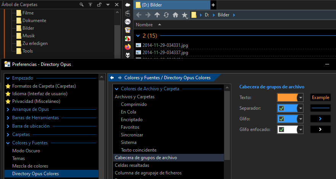Open Formatos de Carpeta (Carpetas) favorite
The height and width of the screenshot is (179, 336).
tap(44, 86)
